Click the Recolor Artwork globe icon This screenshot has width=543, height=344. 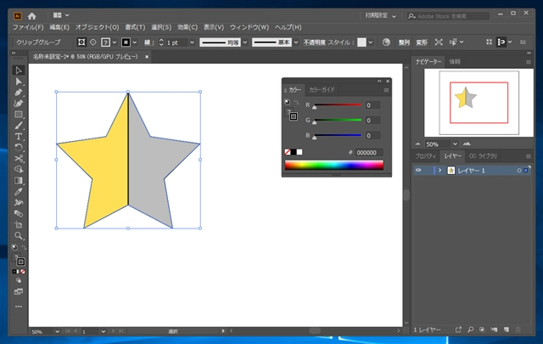tap(386, 42)
